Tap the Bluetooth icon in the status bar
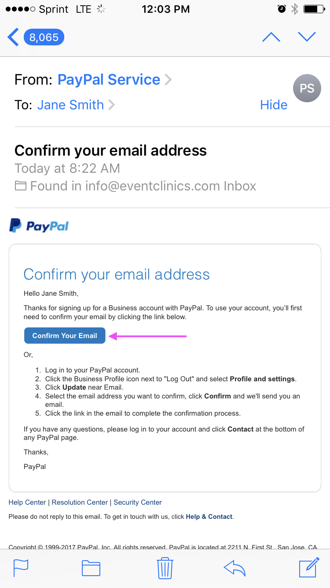The height and width of the screenshot is (588, 330). coord(294,8)
